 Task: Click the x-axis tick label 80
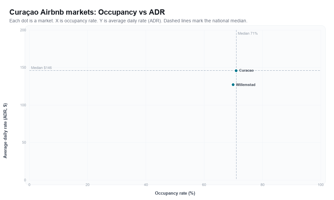(x=263, y=185)
